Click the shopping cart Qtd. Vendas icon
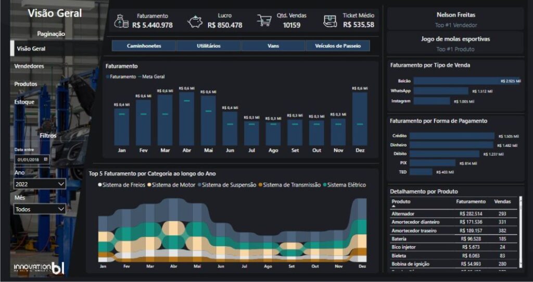 click(264, 20)
